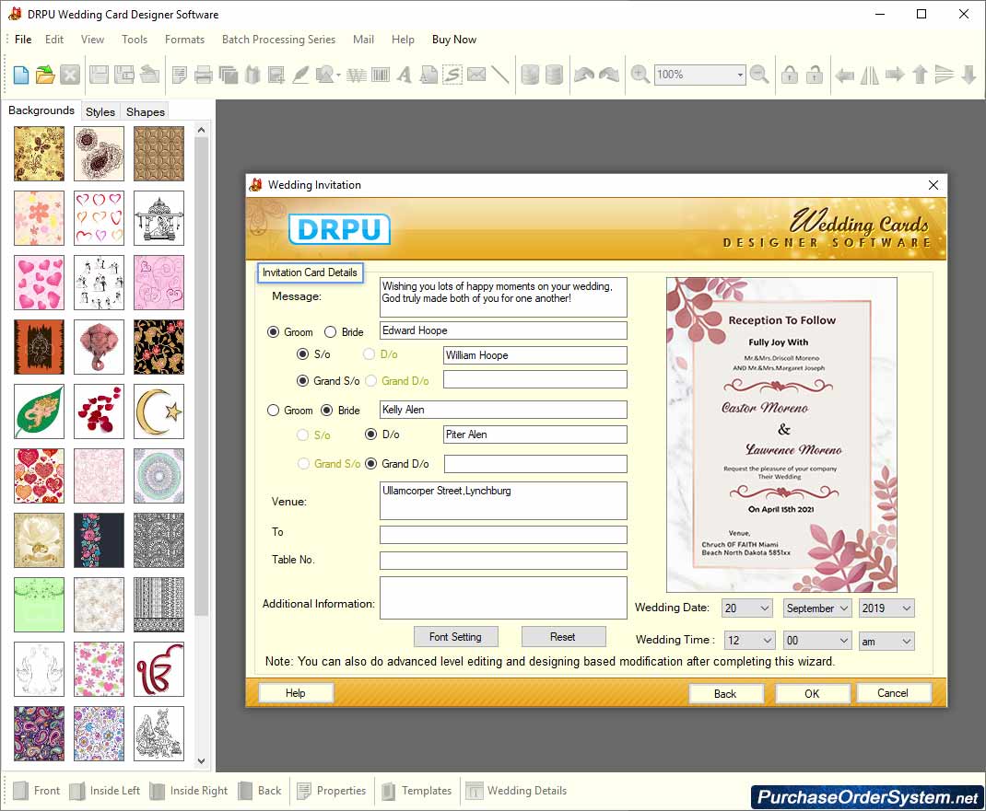Click the undo curved arrow icon
This screenshot has width=986, height=811.
tap(584, 75)
